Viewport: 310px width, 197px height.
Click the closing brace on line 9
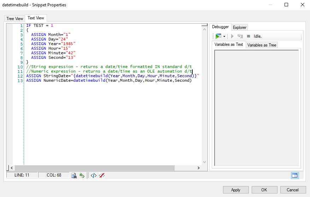27,62
